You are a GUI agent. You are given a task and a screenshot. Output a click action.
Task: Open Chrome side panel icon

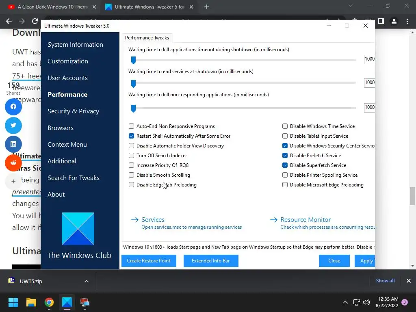381,21
